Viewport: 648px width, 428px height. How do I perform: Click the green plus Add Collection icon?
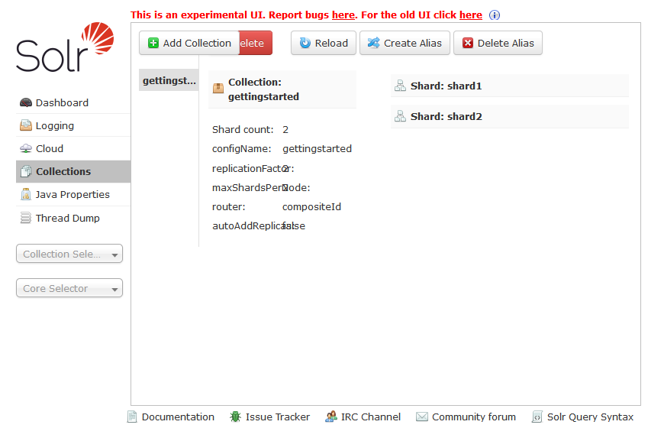click(153, 43)
